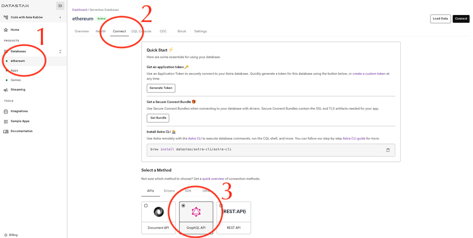This screenshot has height=238, width=473.
Task: Collapse the sidebar with the toggle icon
Action: point(60,6)
